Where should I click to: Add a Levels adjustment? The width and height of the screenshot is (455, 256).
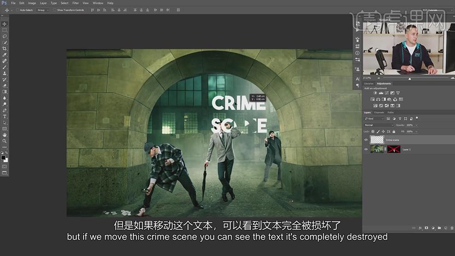click(x=381, y=93)
